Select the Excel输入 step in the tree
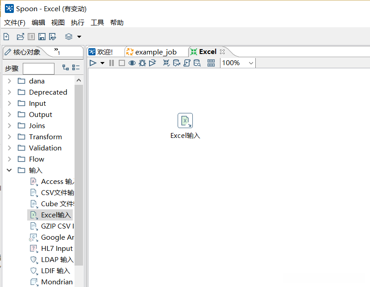This screenshot has width=370, height=287. [50, 215]
